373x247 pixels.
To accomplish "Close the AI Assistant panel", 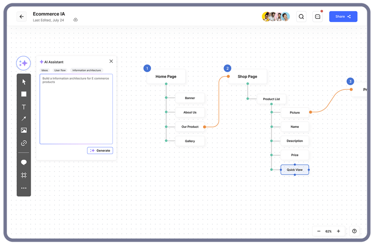I will pos(111,61).
